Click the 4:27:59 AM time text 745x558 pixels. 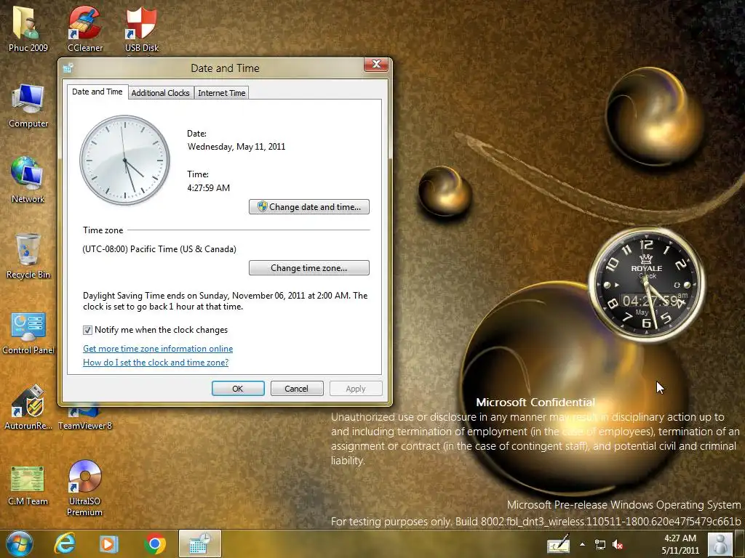[209, 188]
